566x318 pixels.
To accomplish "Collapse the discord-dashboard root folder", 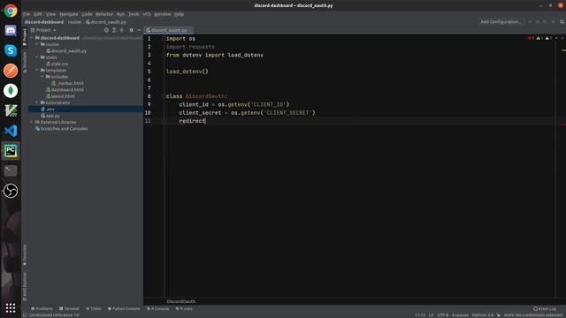I will [x=32, y=38].
